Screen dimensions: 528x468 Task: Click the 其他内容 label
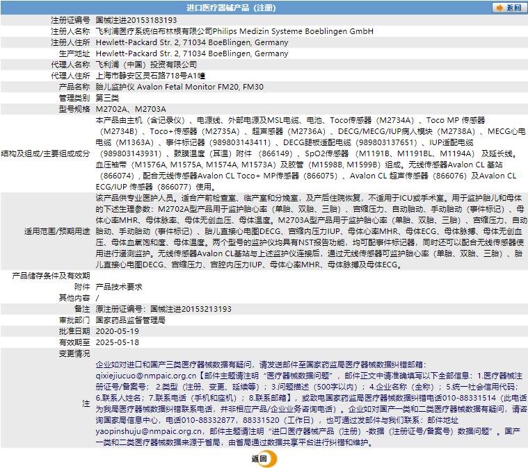tap(74, 298)
